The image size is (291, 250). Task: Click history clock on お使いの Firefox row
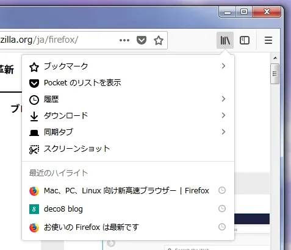click(222, 227)
